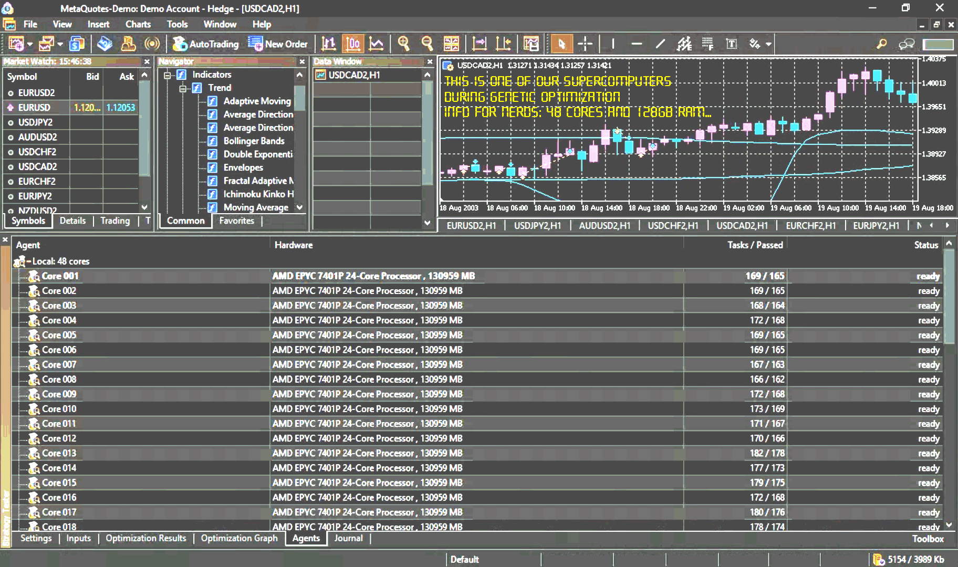Open the chat speech-bubble icon
The width and height of the screenshot is (958, 567).
coord(907,44)
